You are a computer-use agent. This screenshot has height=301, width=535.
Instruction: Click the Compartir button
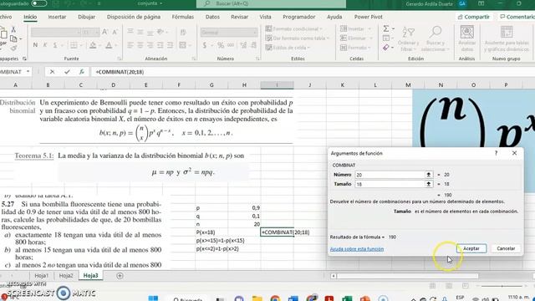(x=474, y=17)
